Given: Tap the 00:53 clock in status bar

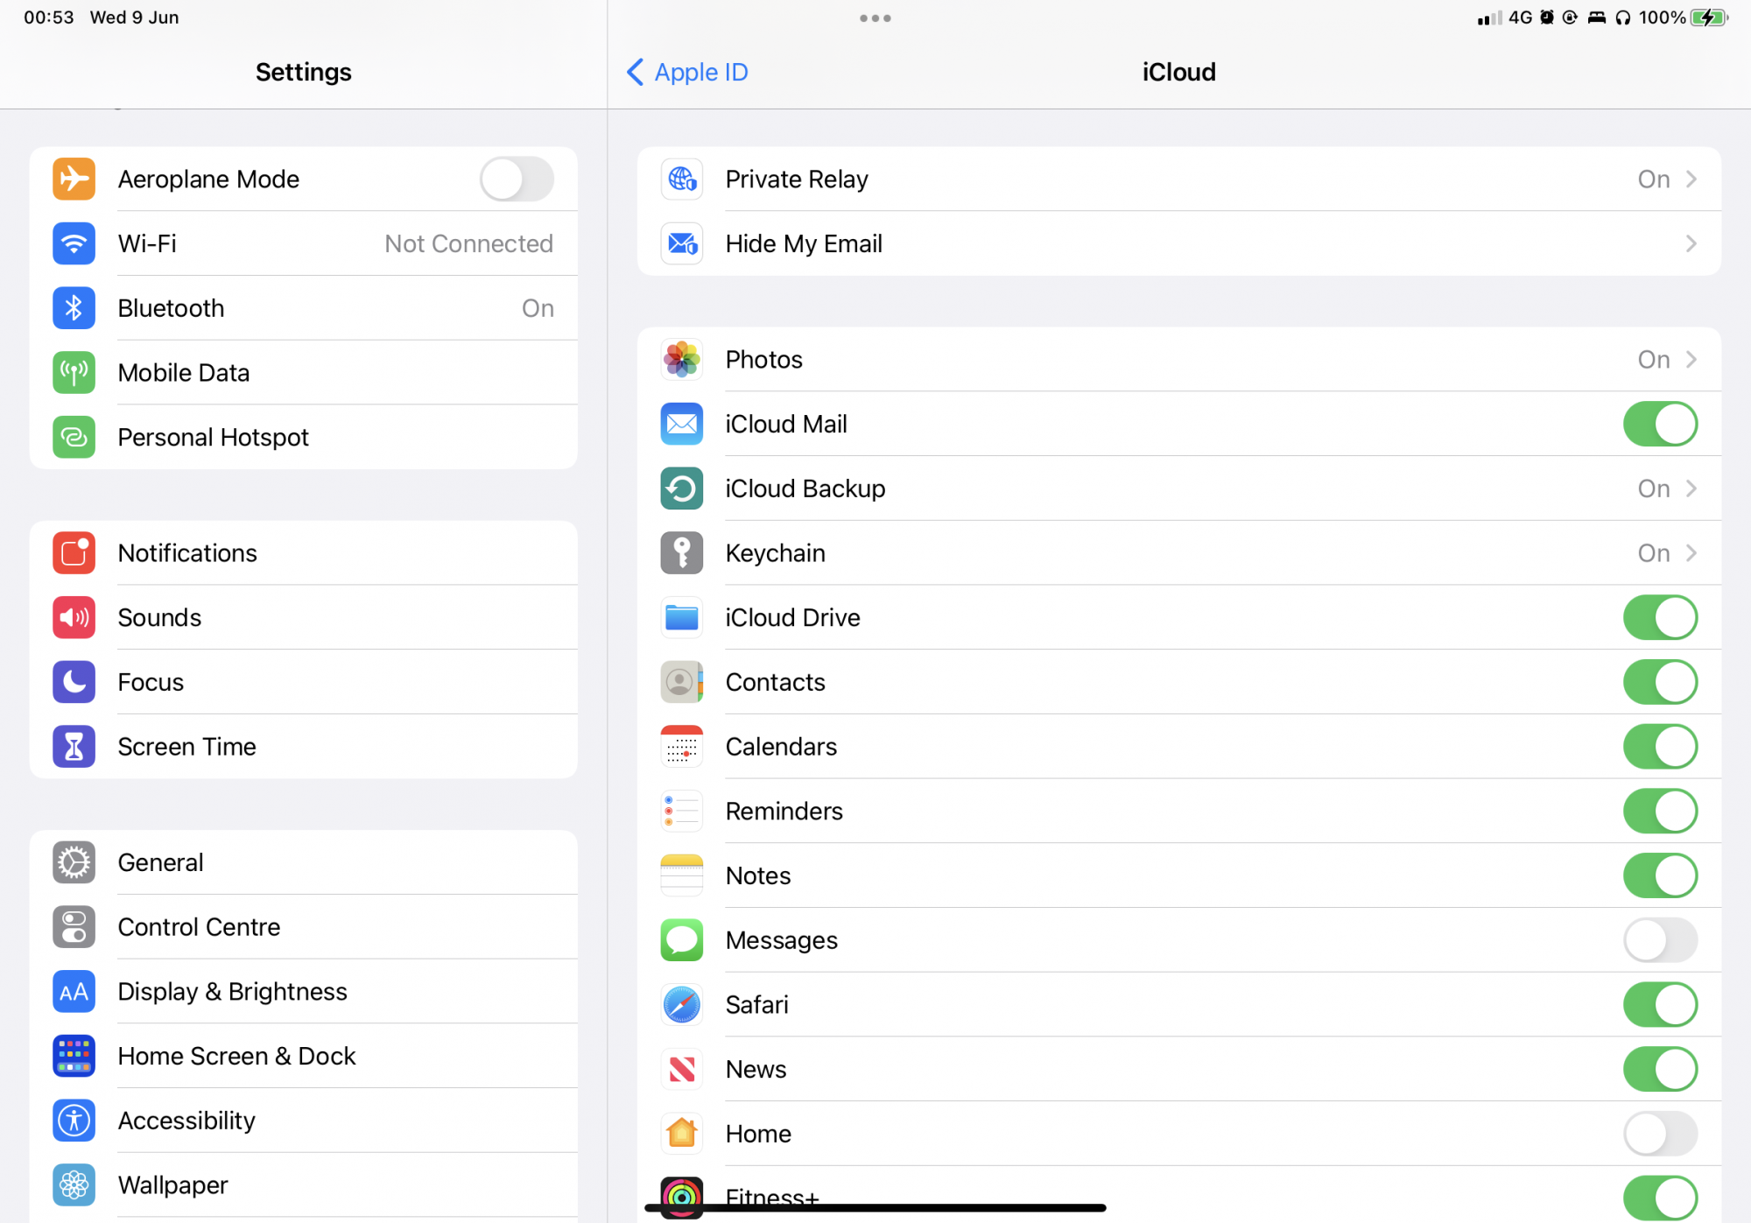Looking at the screenshot, I should 49,18.
